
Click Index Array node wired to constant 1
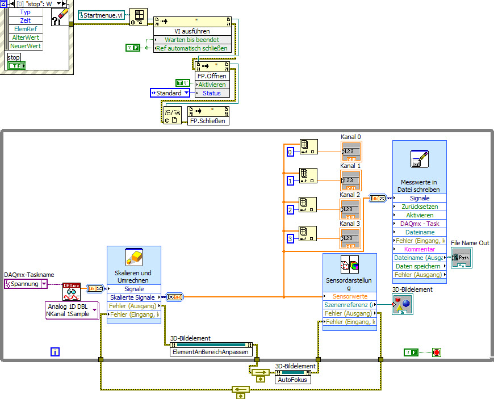(x=308, y=176)
